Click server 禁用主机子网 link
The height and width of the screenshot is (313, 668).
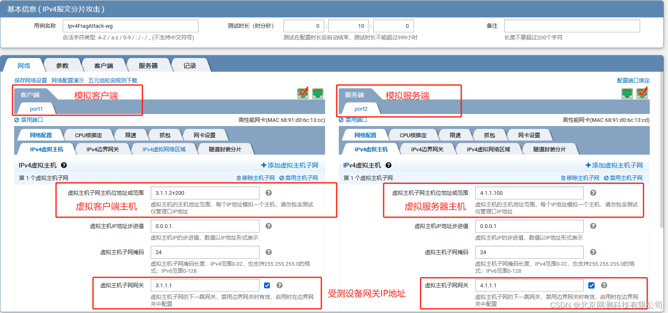pos(624,178)
